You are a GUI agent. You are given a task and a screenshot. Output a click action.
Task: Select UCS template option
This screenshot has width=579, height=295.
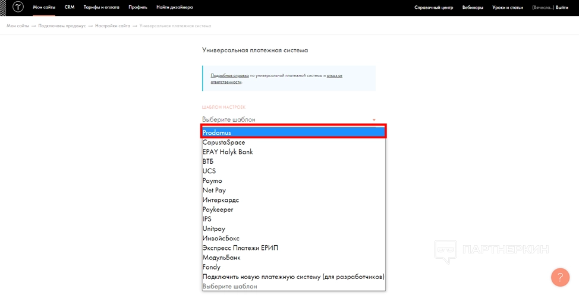[294, 171]
